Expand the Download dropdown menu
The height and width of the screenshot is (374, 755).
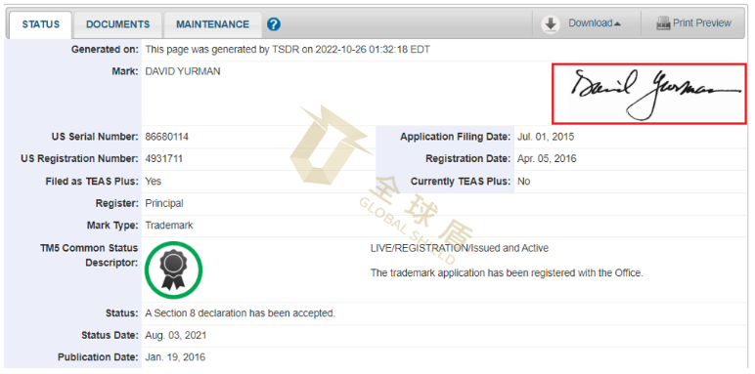pyautogui.click(x=595, y=23)
